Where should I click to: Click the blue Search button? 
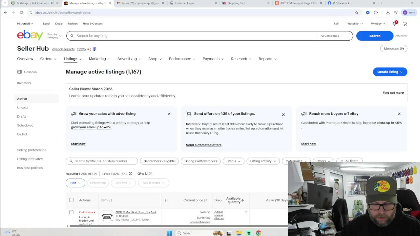[375, 36]
